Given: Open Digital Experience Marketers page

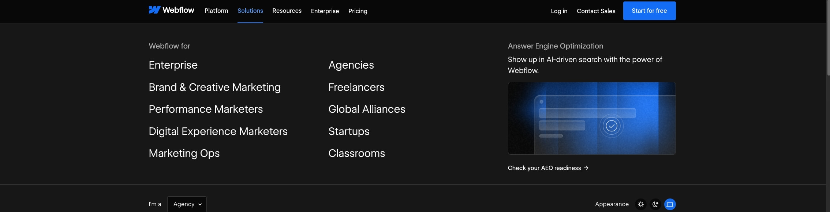Looking at the screenshot, I should click(218, 131).
